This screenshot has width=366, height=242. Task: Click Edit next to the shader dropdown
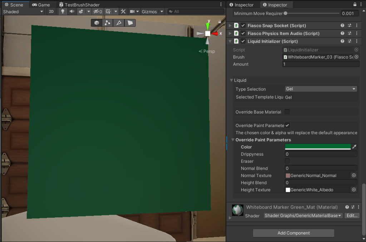click(352, 216)
